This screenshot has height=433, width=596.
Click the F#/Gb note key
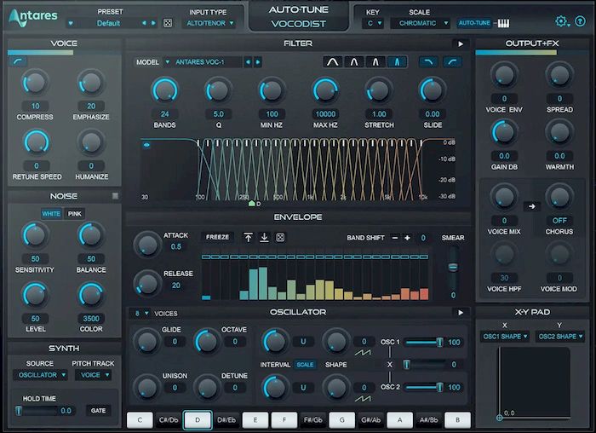(x=313, y=420)
